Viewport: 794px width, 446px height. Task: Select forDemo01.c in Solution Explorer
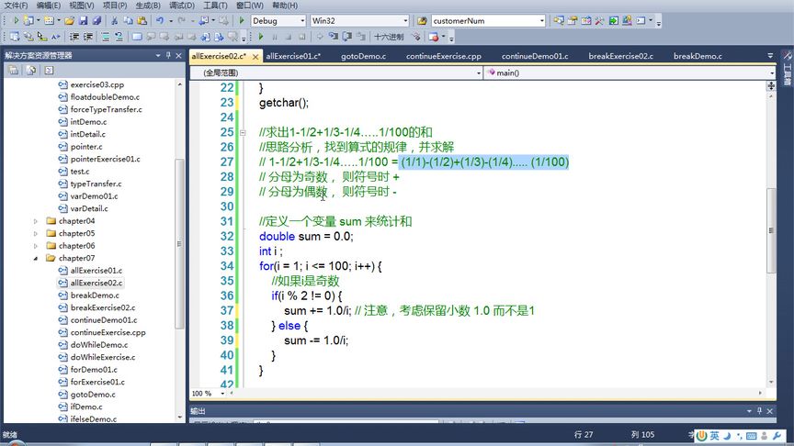point(94,370)
